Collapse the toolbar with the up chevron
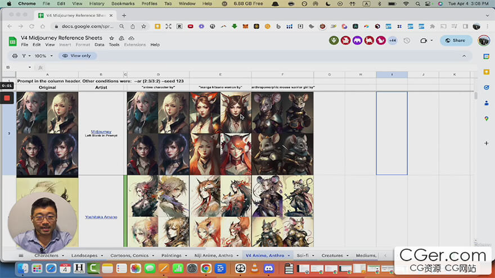 [464, 56]
